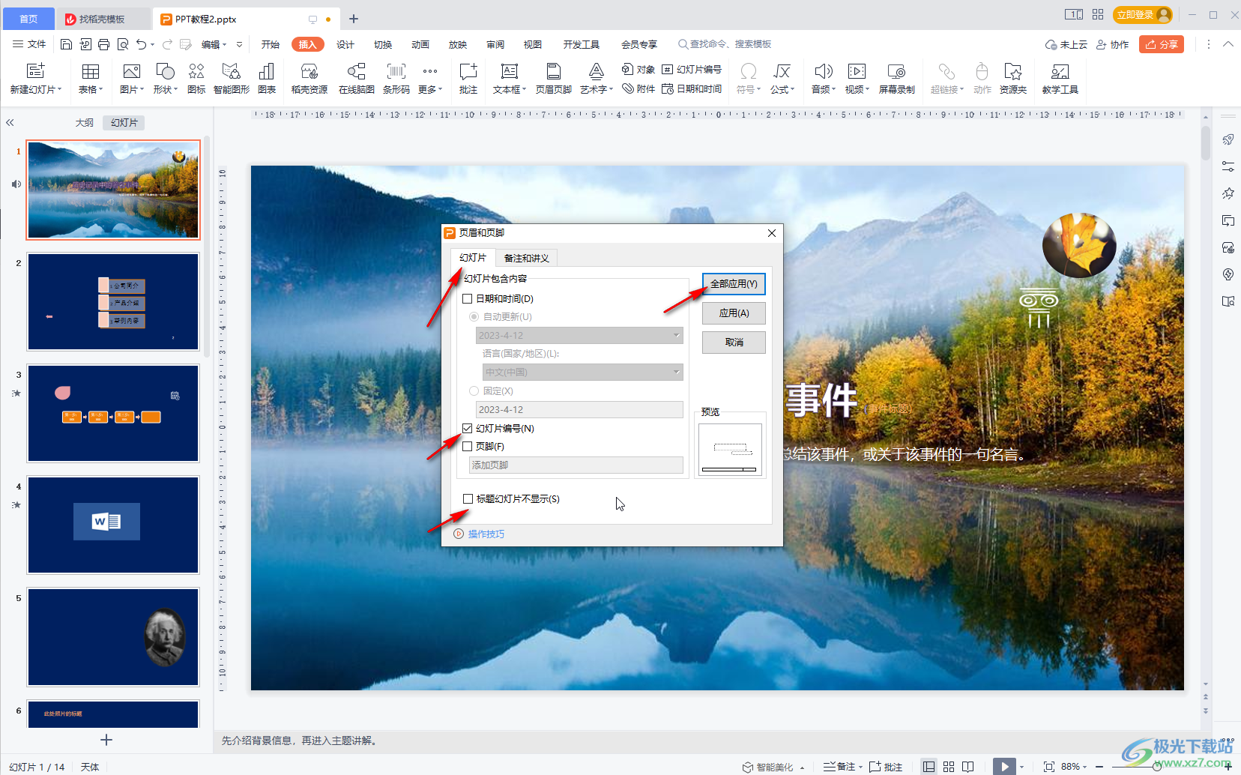Click the 应用(A) button
Image resolution: width=1241 pixels, height=775 pixels.
734,313
